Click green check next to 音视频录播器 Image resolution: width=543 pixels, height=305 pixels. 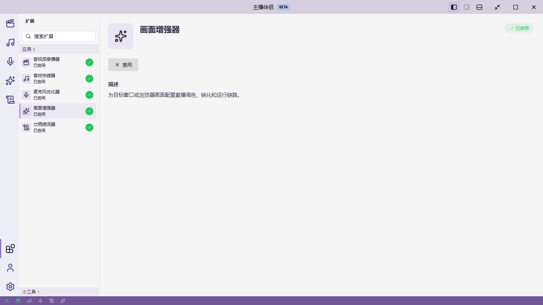click(89, 62)
